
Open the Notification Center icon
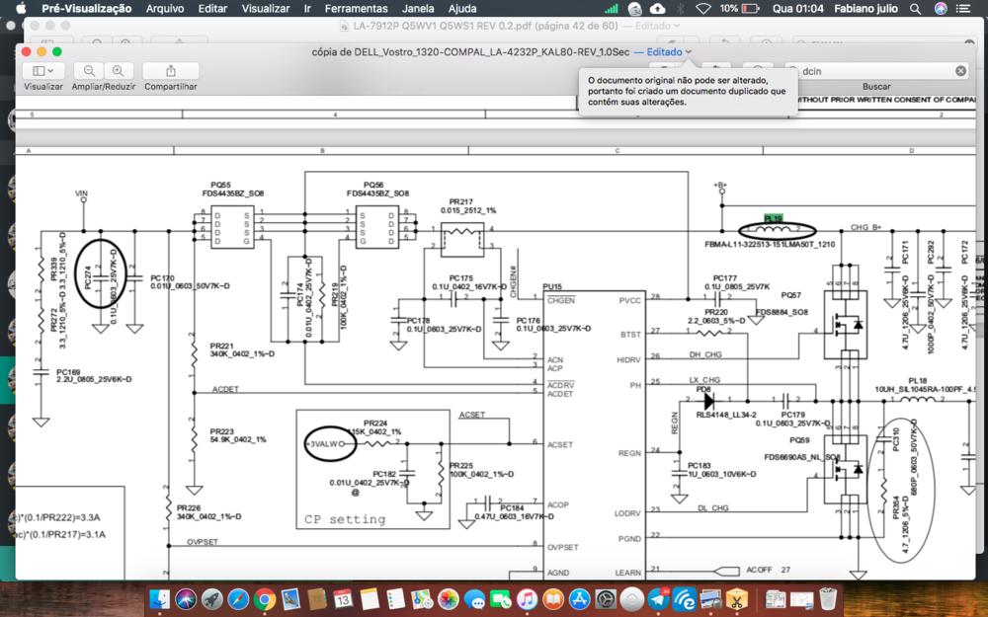pos(964,8)
